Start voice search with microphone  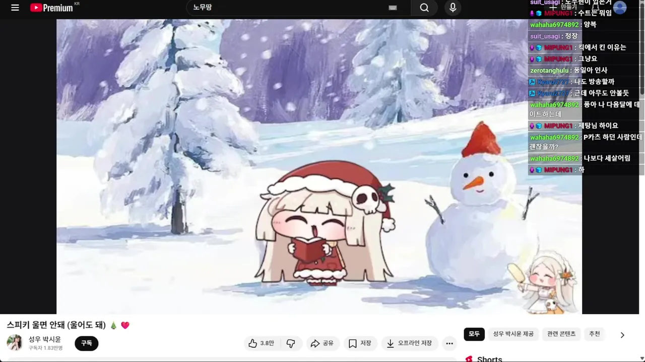(x=453, y=8)
